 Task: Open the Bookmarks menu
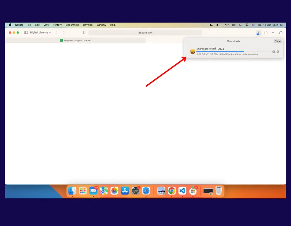72,25
